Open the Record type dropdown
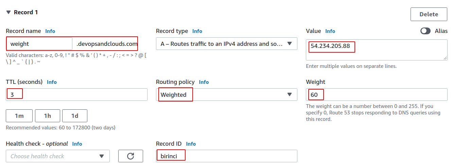Image resolution: width=451 pixels, height=164 pixels. tap(226, 44)
